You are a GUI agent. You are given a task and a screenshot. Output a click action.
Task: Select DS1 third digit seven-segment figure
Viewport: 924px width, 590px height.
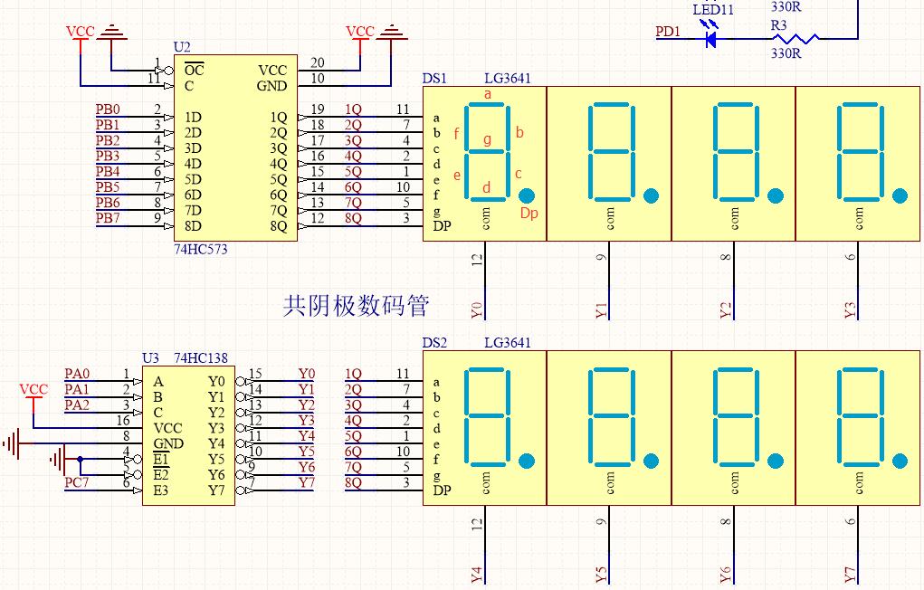736,152
